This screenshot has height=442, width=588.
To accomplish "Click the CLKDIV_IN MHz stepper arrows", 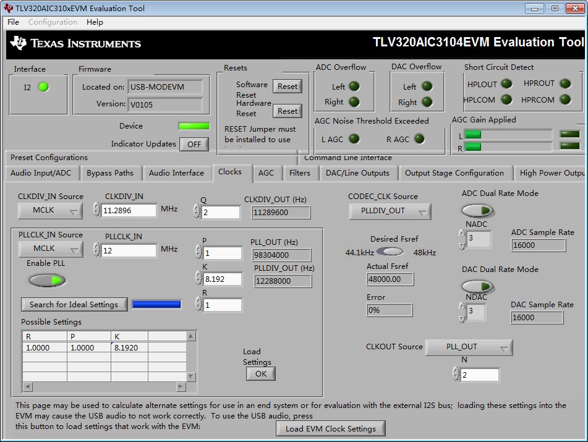I will point(96,209).
